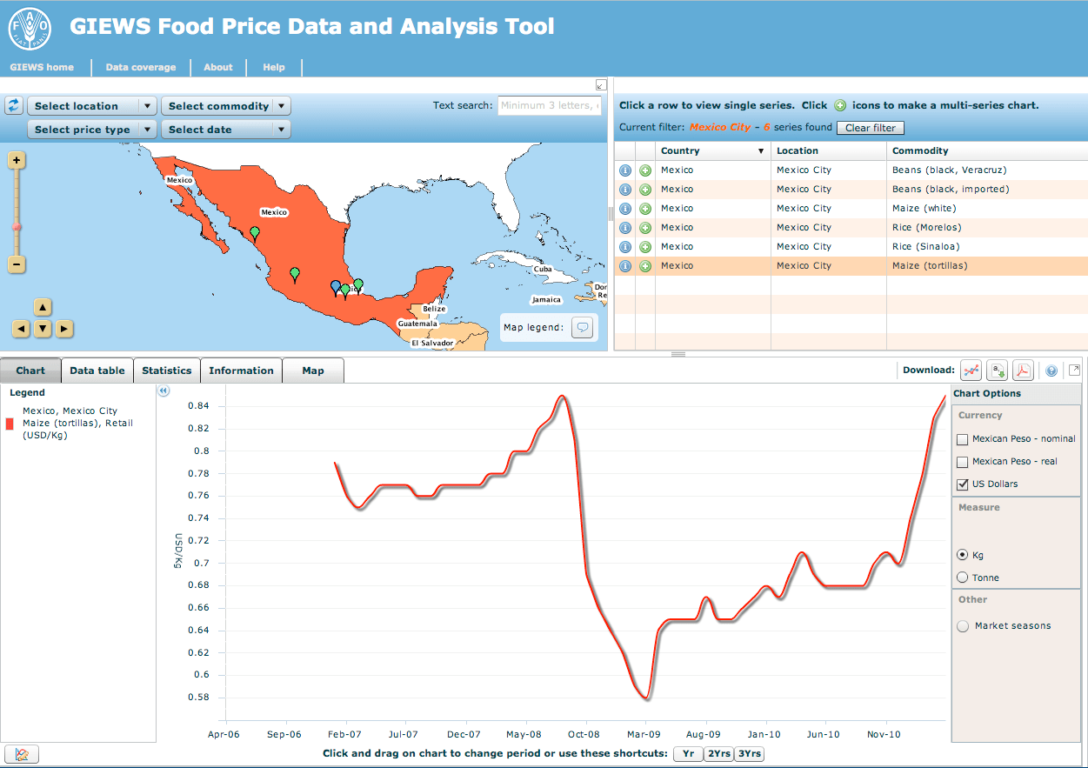Download chart as PDF icon
This screenshot has height=768, width=1088.
tap(1023, 371)
